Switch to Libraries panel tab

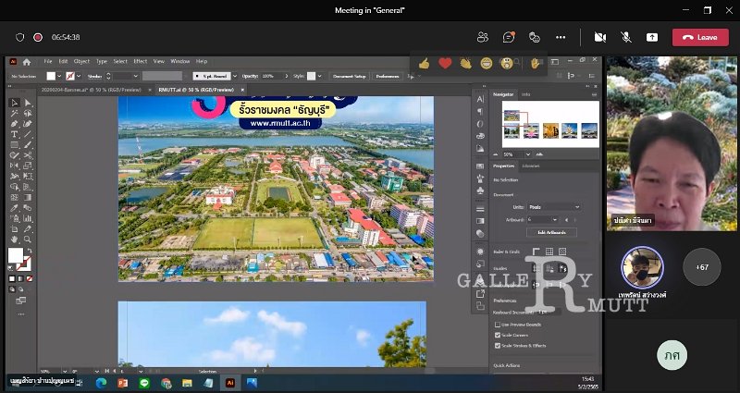click(x=531, y=166)
